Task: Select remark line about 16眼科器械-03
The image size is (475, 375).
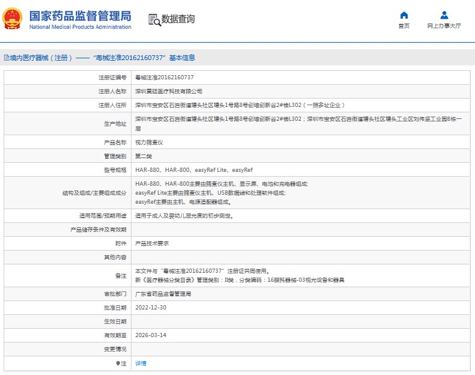Action: point(240,280)
